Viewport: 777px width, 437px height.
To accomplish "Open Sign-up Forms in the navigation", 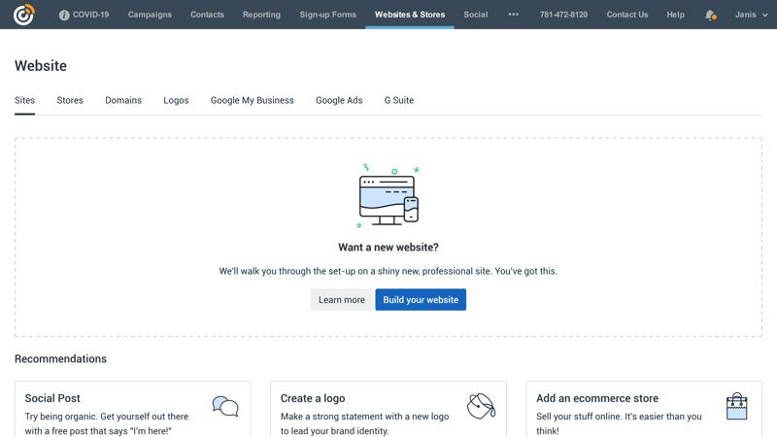I will coord(328,15).
